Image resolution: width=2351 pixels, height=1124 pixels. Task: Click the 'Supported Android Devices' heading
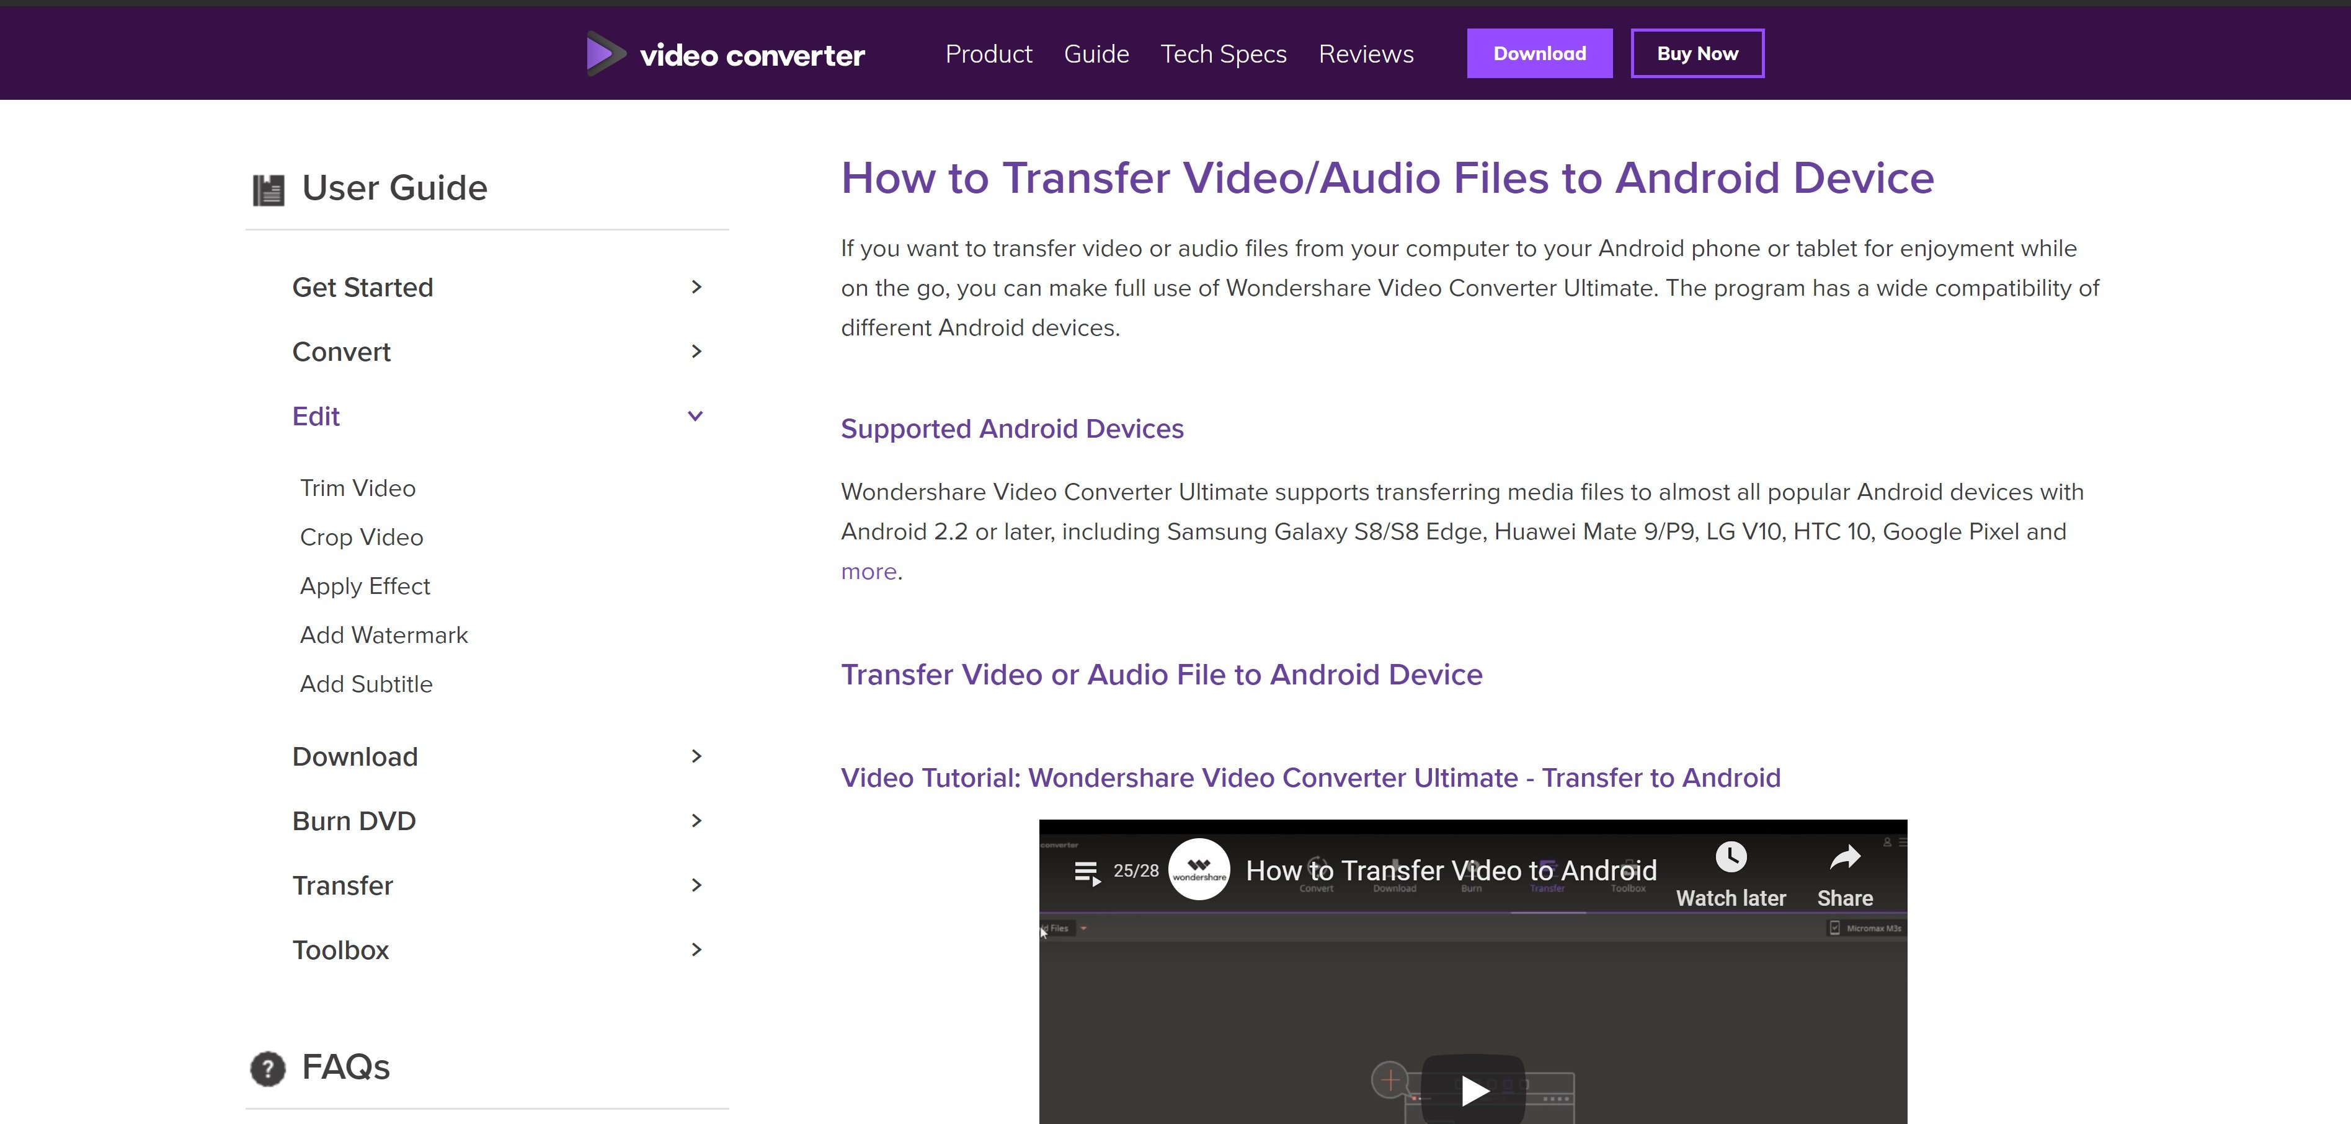point(1012,429)
